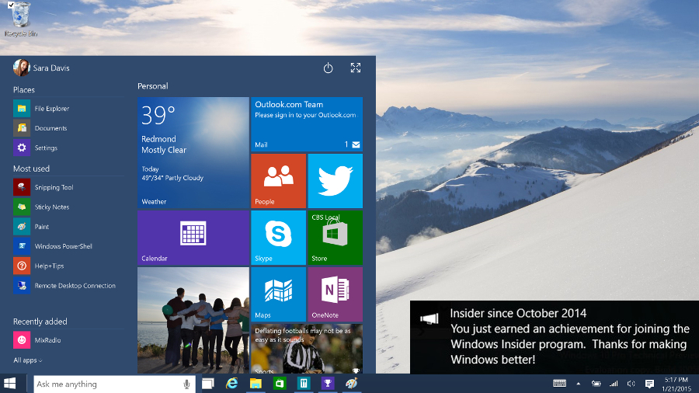Click the microphone icon in search box
The image size is (699, 393).
coord(186,384)
